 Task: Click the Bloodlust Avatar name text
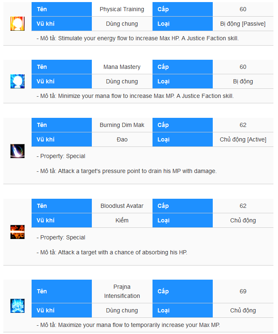click(x=122, y=206)
